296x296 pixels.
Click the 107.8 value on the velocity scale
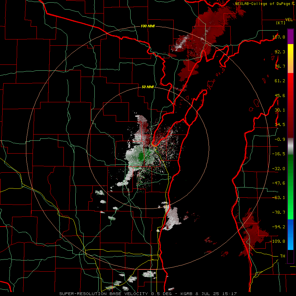coord(279,37)
